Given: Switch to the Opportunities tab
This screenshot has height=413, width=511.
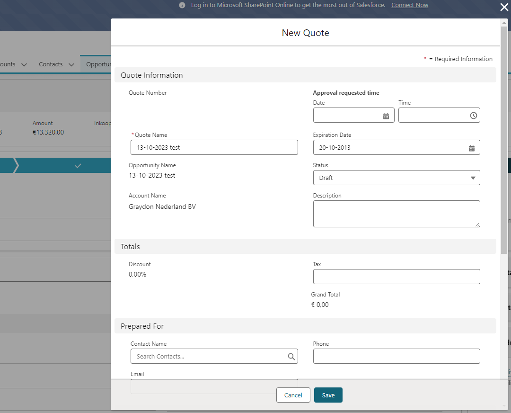Looking at the screenshot, I should click(99, 64).
